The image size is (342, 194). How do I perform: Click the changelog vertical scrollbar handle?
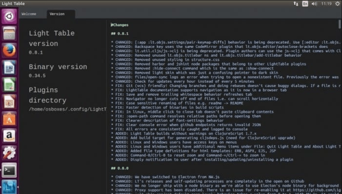(x=339, y=24)
